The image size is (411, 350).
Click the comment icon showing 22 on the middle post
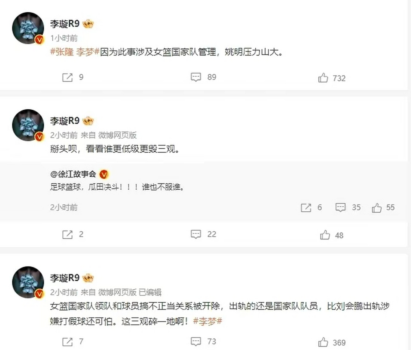[x=196, y=234]
